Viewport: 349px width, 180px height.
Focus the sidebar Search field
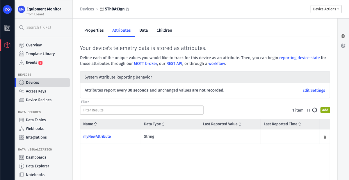(44, 27)
